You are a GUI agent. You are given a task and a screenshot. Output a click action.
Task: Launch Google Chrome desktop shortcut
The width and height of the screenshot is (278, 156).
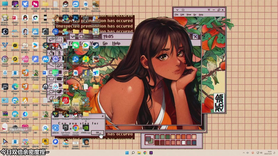75,128
